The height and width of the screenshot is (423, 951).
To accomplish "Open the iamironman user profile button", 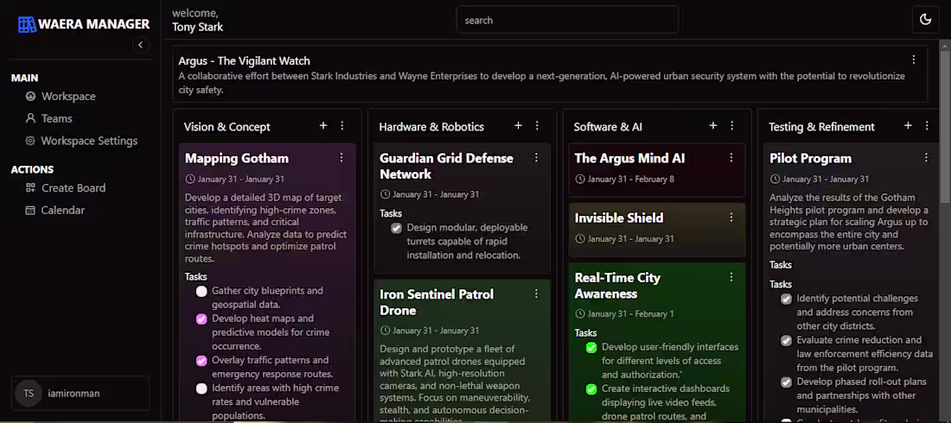I will 80,394.
